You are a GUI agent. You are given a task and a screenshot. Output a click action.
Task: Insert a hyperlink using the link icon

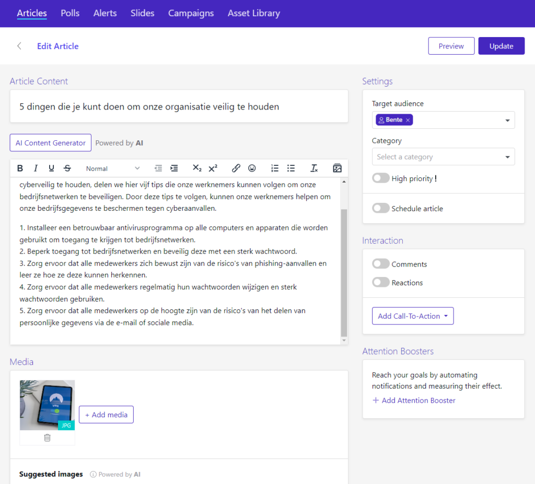(x=236, y=168)
